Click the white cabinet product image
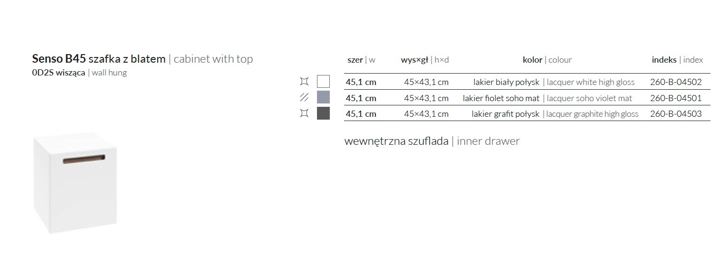719x272 pixels. (76, 190)
